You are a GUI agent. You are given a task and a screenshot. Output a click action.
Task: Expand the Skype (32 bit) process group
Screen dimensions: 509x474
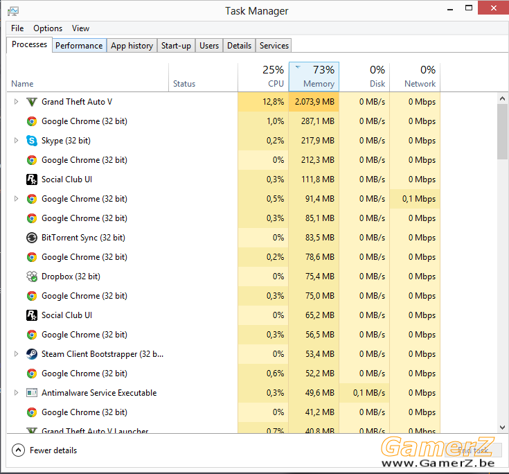16,141
